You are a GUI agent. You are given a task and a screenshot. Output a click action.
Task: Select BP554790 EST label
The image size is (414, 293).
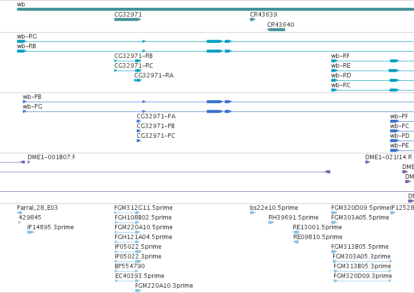click(x=129, y=266)
